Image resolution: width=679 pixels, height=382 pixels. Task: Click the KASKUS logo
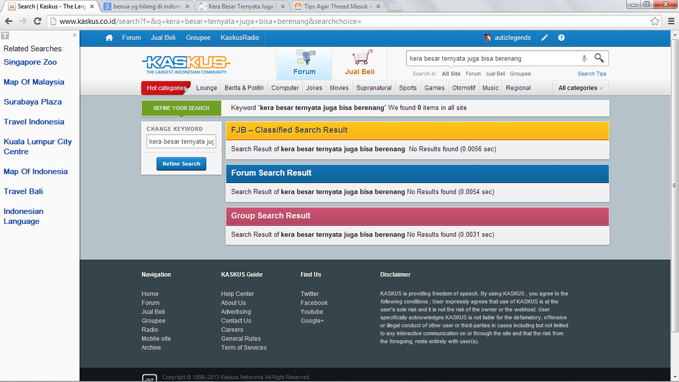coord(186,64)
